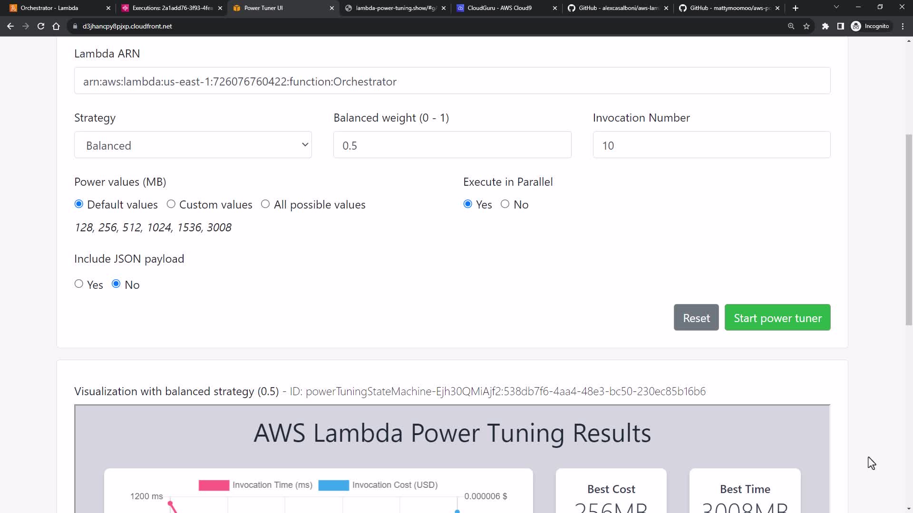Screen dimensions: 913x513
Task: Switch to Orchestrator - Lambda tab
Action: (x=49, y=8)
